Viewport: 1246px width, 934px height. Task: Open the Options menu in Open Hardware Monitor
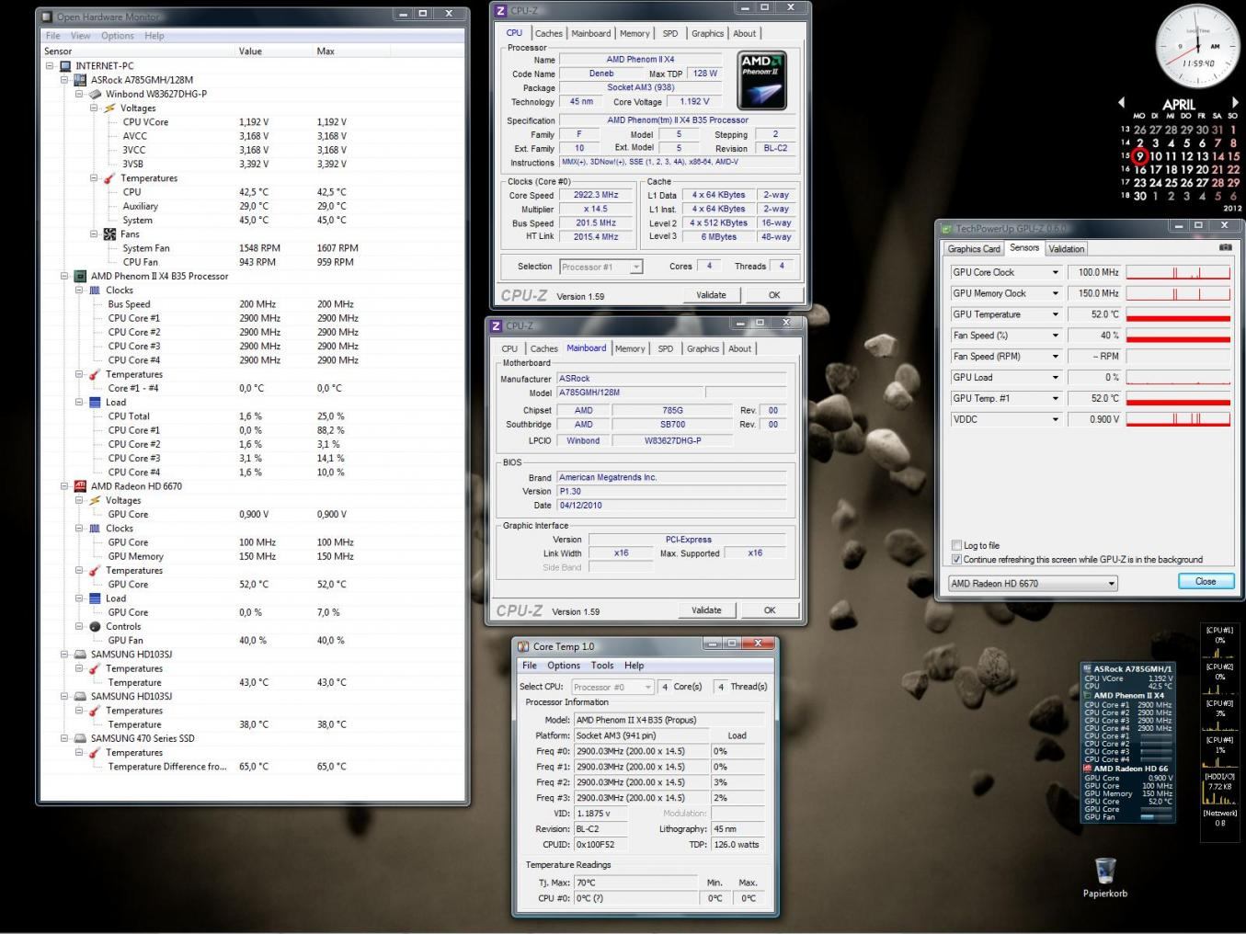[x=118, y=36]
